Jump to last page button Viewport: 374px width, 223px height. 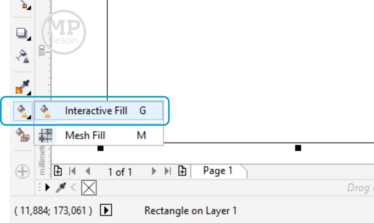point(168,171)
